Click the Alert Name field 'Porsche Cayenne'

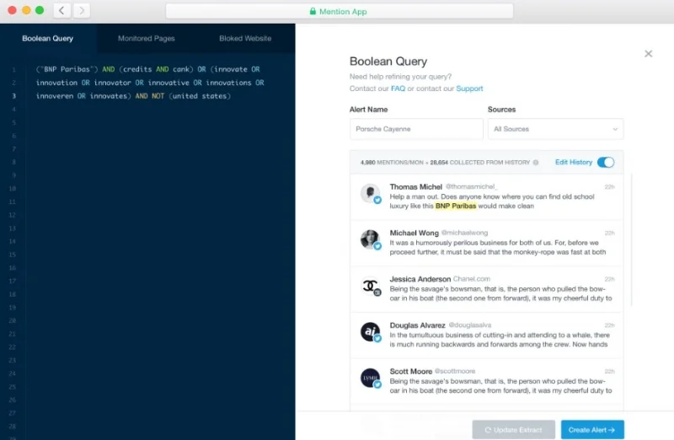tap(416, 129)
